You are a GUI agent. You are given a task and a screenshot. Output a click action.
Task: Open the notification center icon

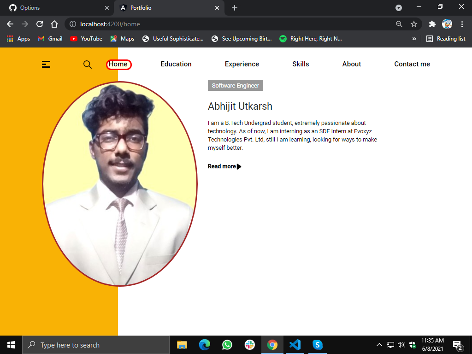tap(458, 345)
